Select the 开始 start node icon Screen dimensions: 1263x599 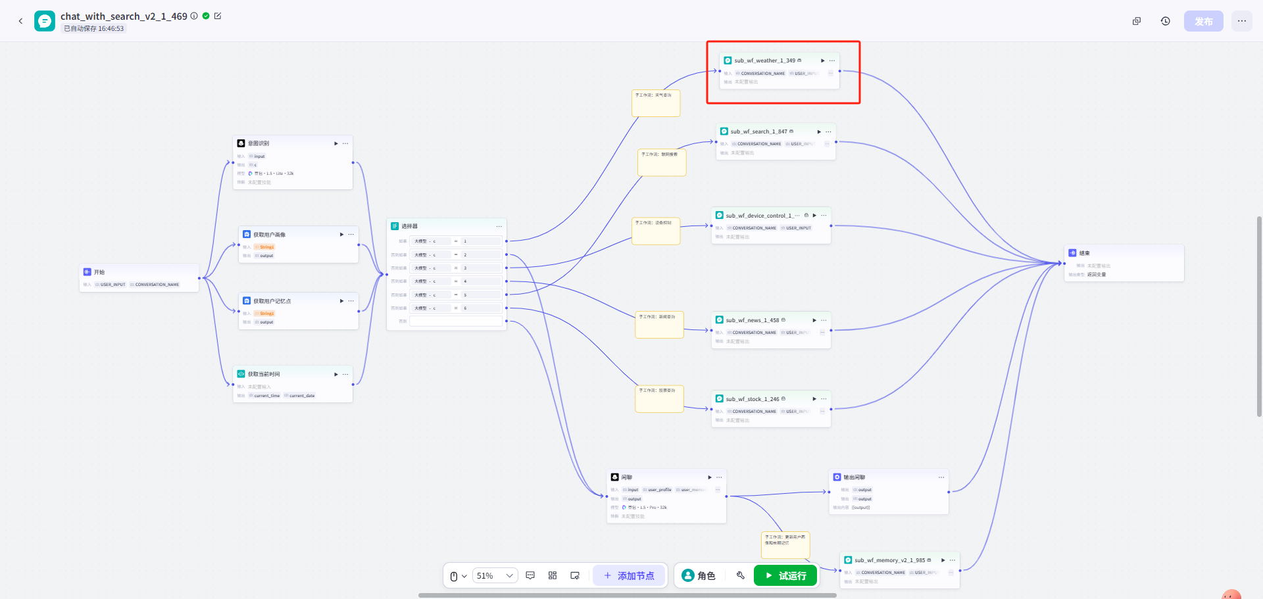click(87, 272)
